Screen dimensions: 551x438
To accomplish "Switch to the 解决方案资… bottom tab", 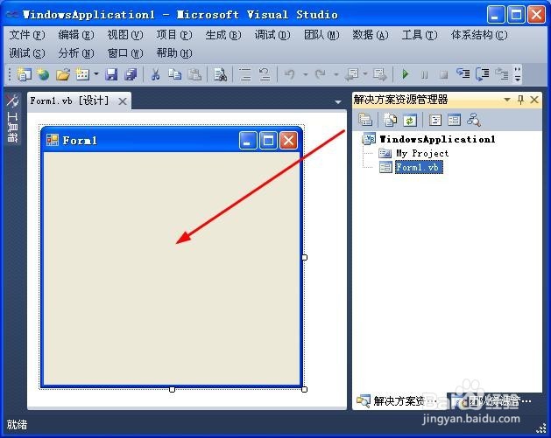I will point(399,400).
